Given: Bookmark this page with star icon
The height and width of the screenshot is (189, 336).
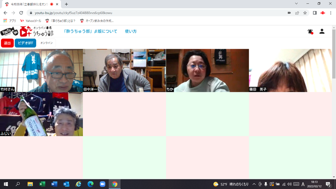Looking at the screenshot, I should pyautogui.click(x=305, y=13).
